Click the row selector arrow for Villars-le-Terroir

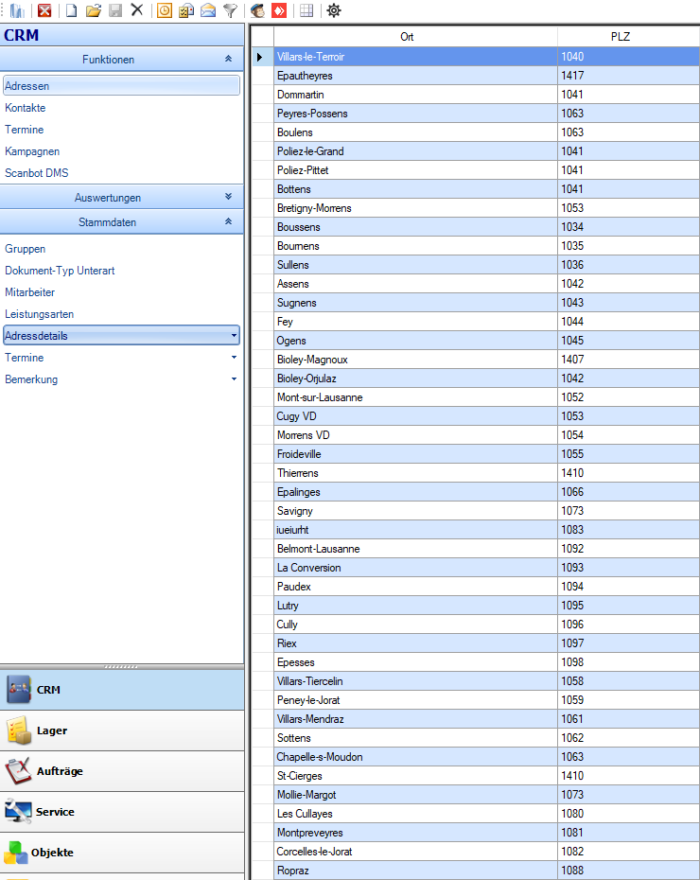263,57
